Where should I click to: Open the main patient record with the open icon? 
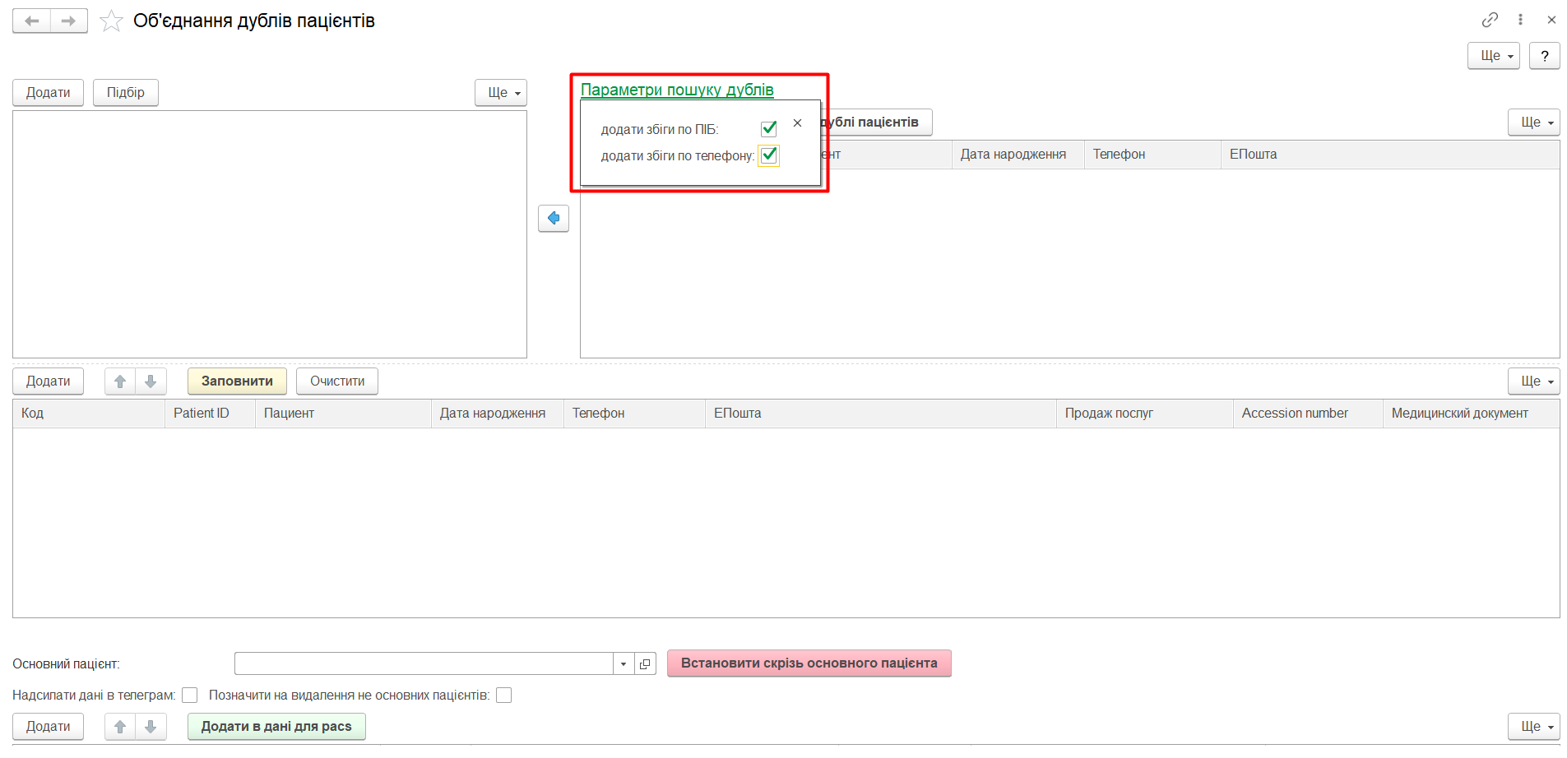[645, 663]
